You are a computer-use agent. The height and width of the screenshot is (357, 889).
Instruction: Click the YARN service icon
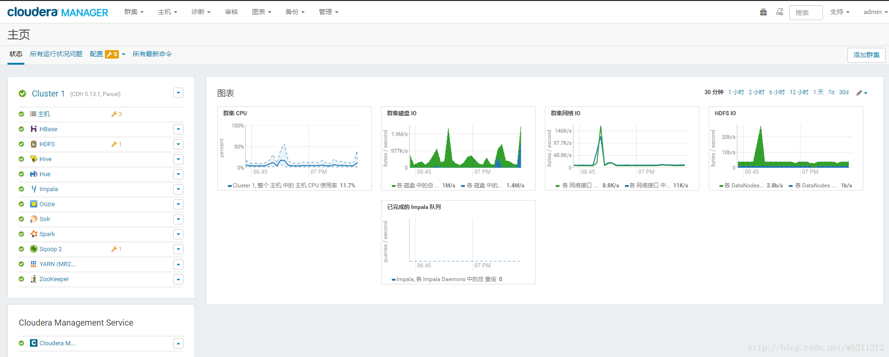(x=34, y=264)
